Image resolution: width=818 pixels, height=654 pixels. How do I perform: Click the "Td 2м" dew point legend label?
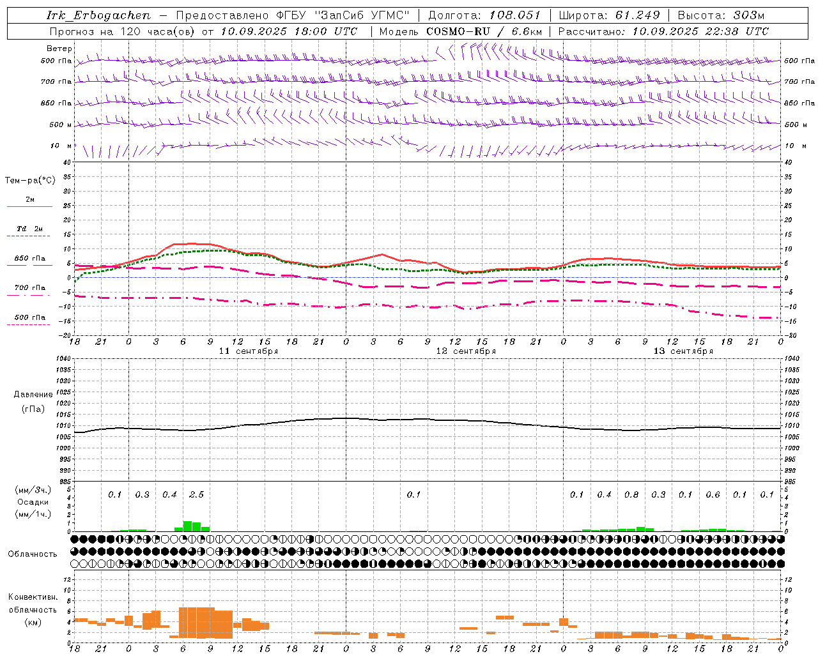pos(30,229)
